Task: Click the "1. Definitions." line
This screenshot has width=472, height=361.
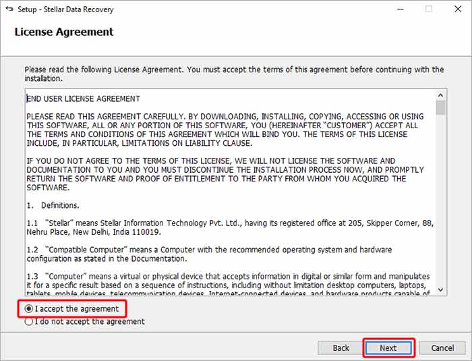Action: pos(53,206)
